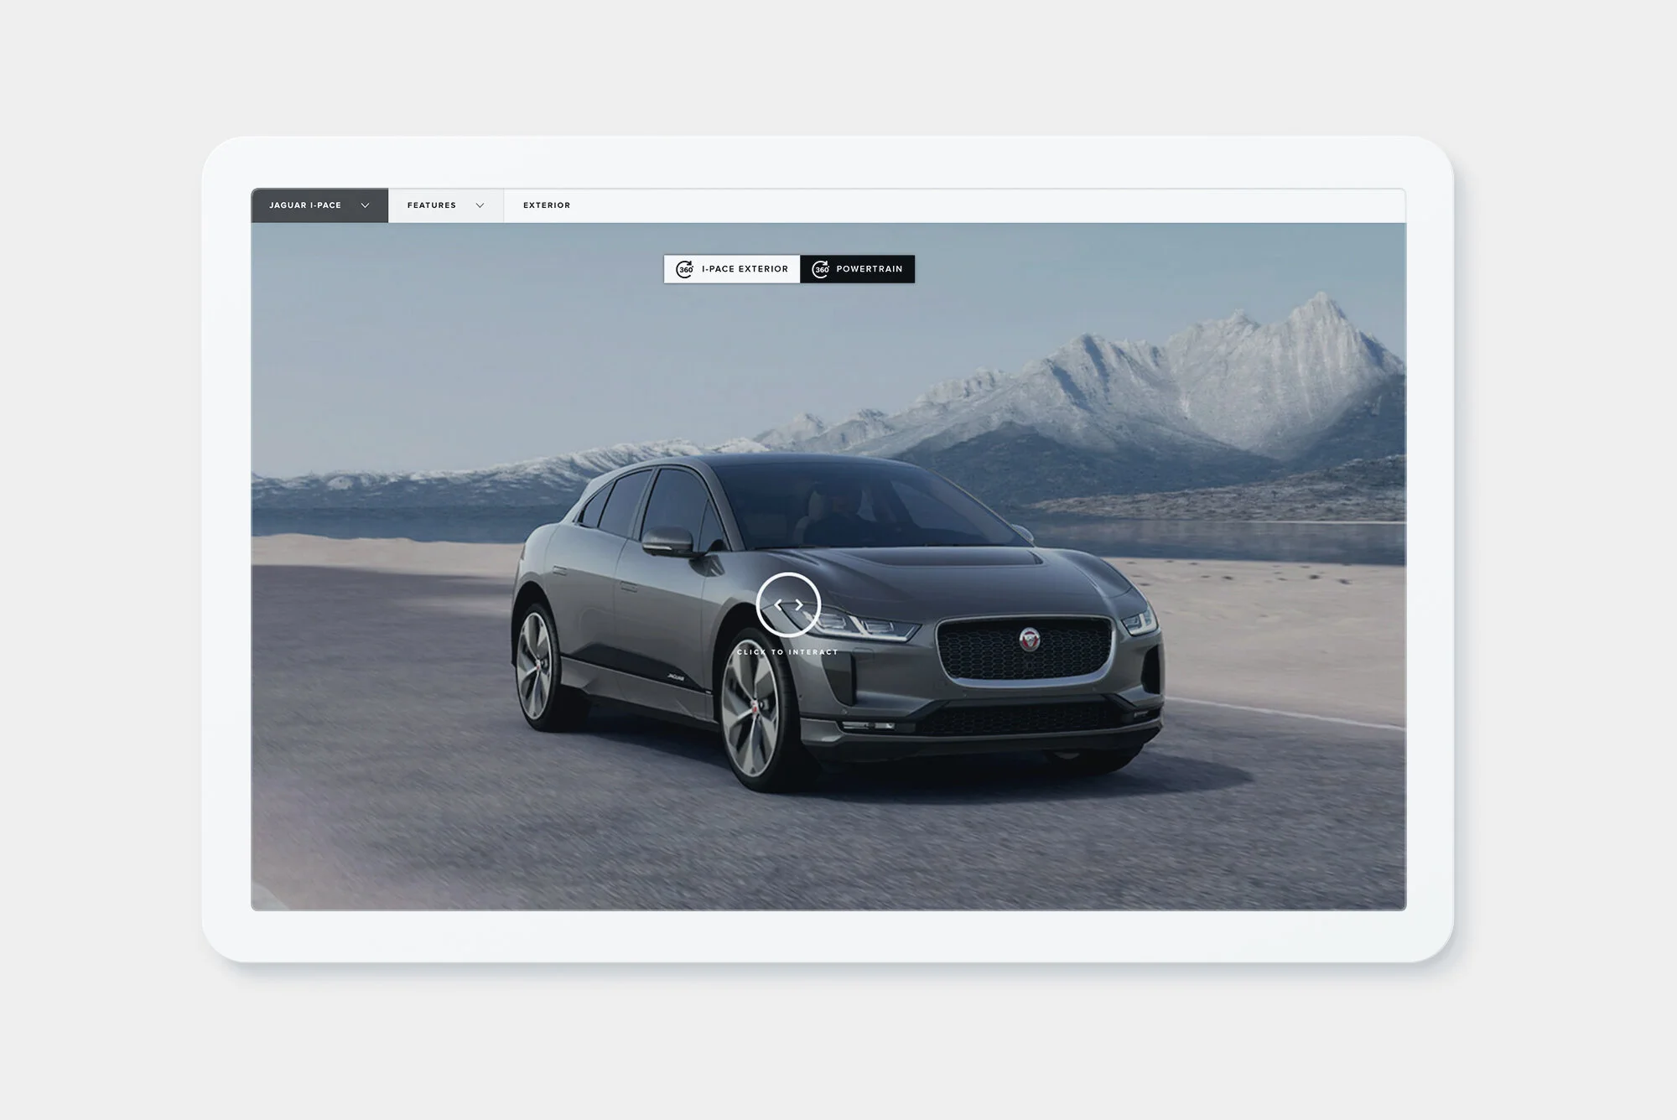This screenshot has width=1677, height=1120.
Task: Select the EXTERIOR tab in the navigation
Action: tap(546, 205)
